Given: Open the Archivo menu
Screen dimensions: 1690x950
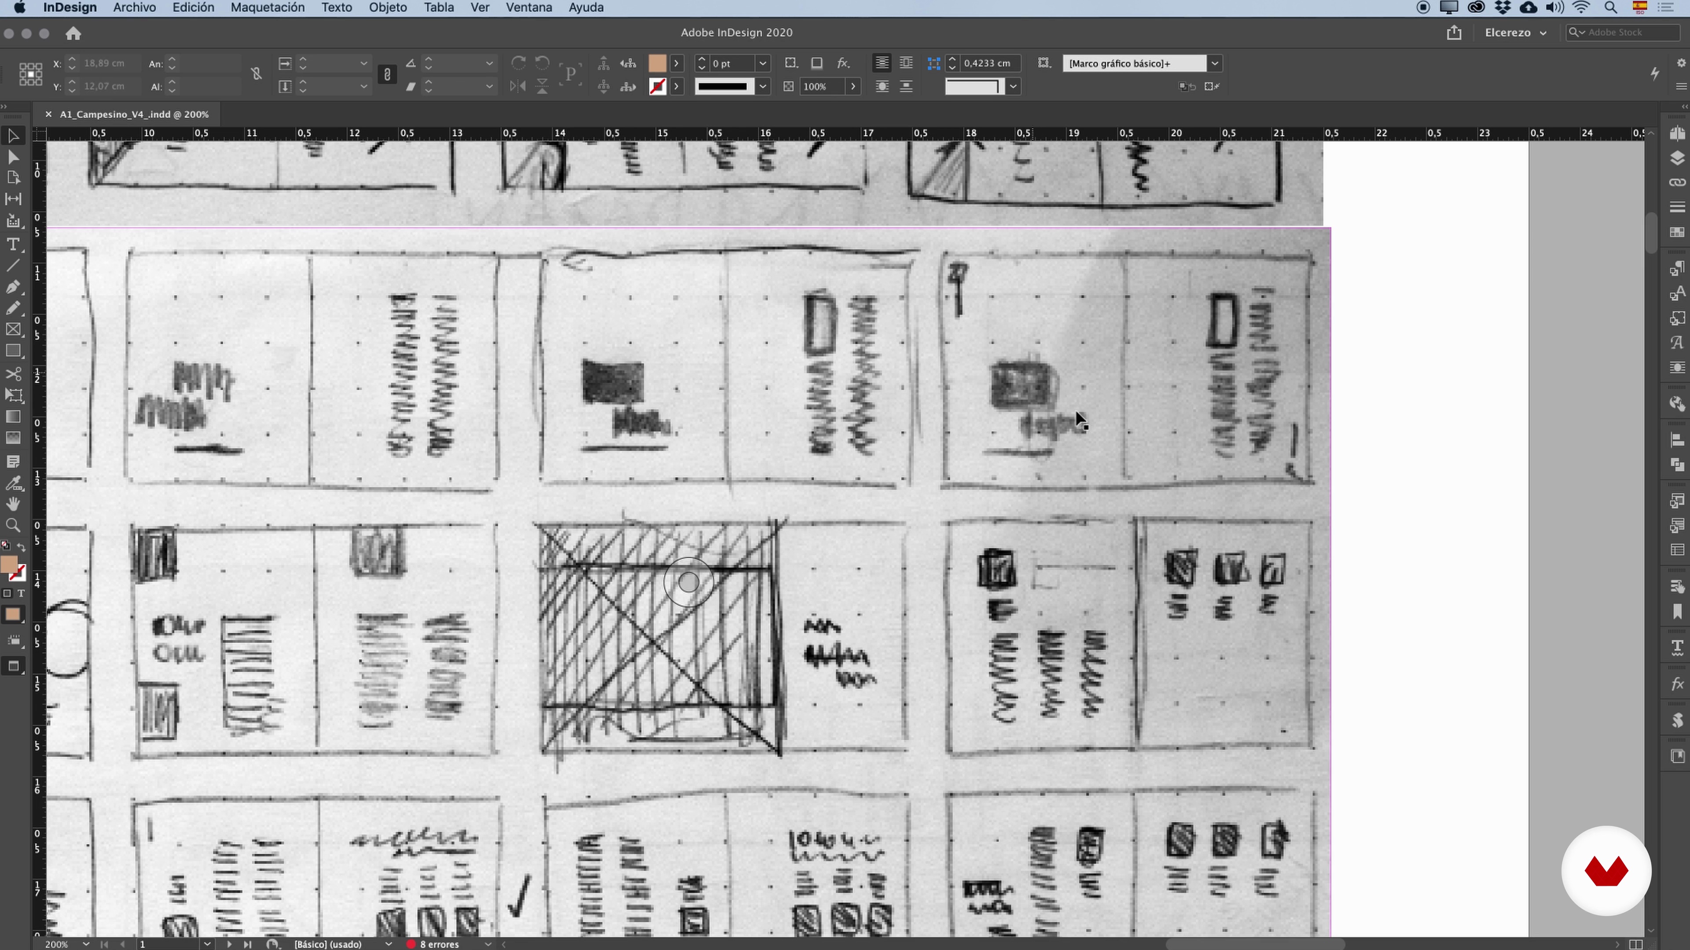Looking at the screenshot, I should click(x=135, y=7).
